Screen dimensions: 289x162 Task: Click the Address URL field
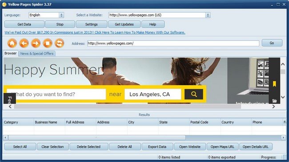point(173,43)
